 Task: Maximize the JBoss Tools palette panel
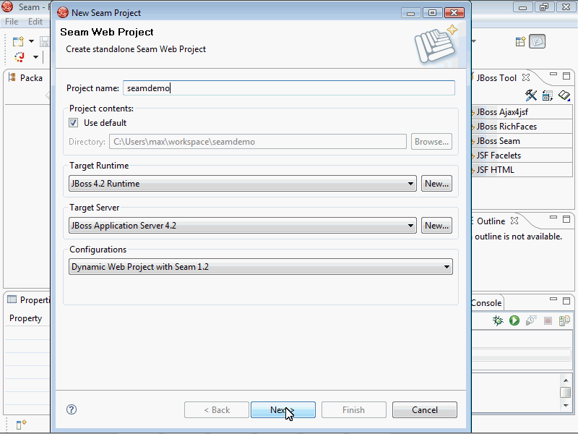[566, 76]
